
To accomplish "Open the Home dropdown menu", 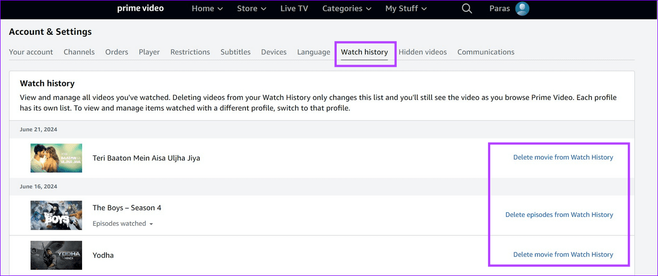I will point(207,9).
